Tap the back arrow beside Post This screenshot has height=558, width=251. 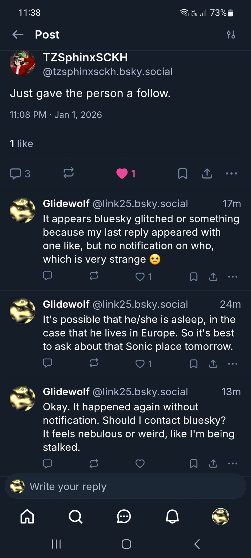(18, 35)
